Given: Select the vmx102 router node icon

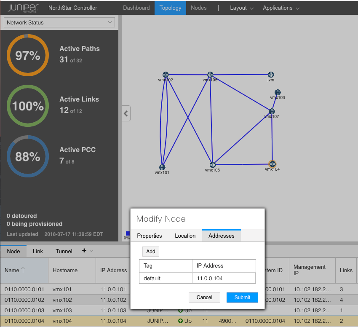Looking at the screenshot, I should click(x=166, y=75).
